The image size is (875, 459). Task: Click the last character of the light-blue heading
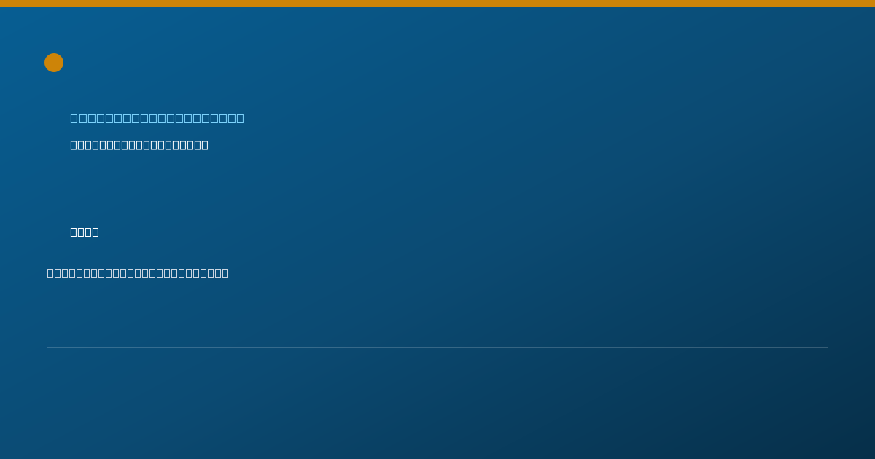[240, 118]
